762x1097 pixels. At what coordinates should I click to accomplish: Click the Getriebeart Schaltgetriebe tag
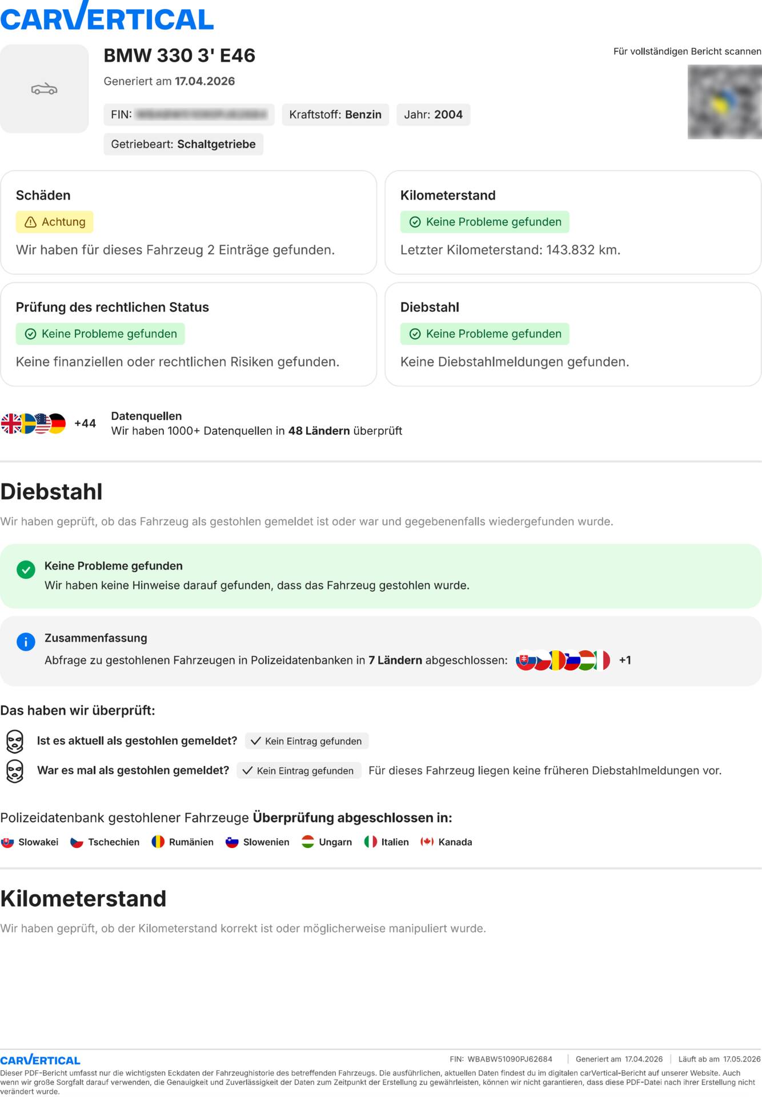[x=183, y=144]
